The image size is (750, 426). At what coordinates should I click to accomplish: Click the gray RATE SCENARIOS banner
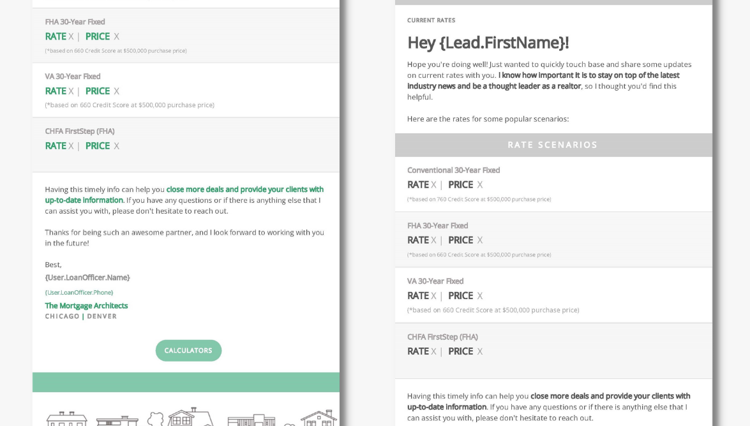click(x=553, y=145)
